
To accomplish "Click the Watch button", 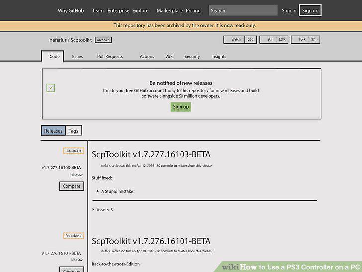I will pyautogui.click(x=234, y=40).
